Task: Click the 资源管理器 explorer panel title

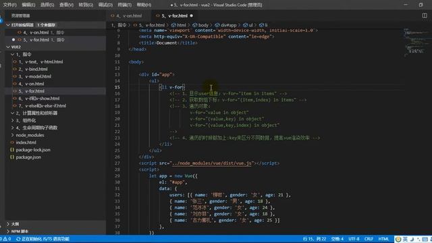Action: pyautogui.click(x=21, y=16)
